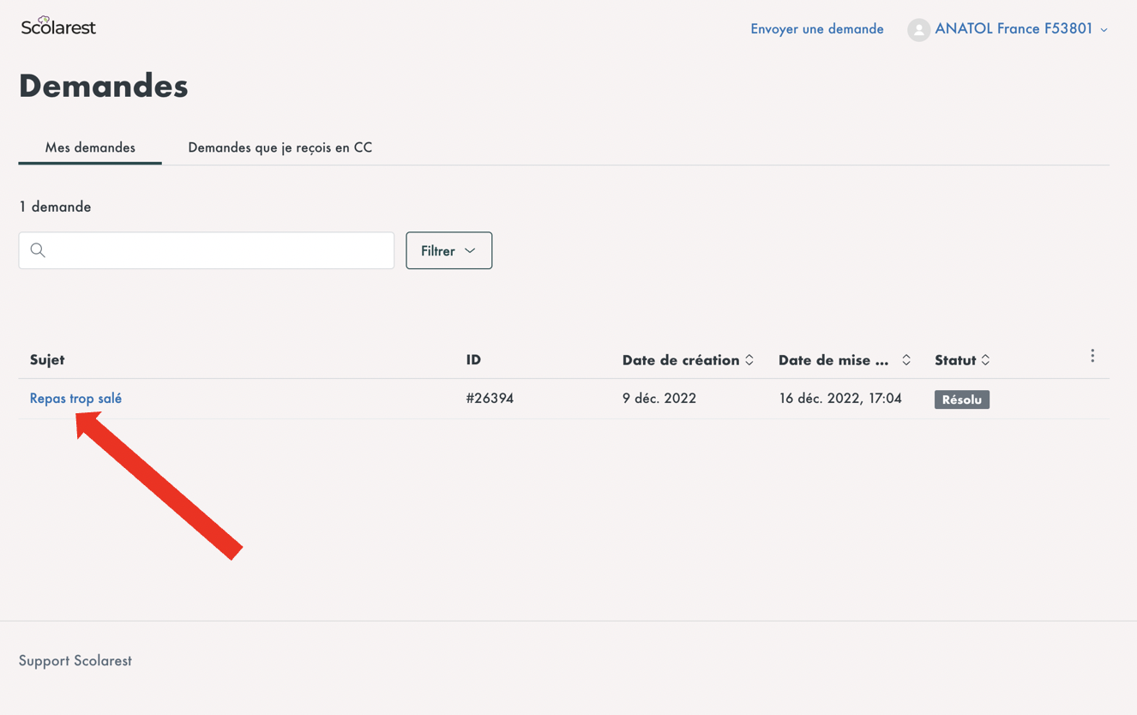Click the chevron next to the user name
The height and width of the screenshot is (715, 1137).
click(x=1104, y=30)
